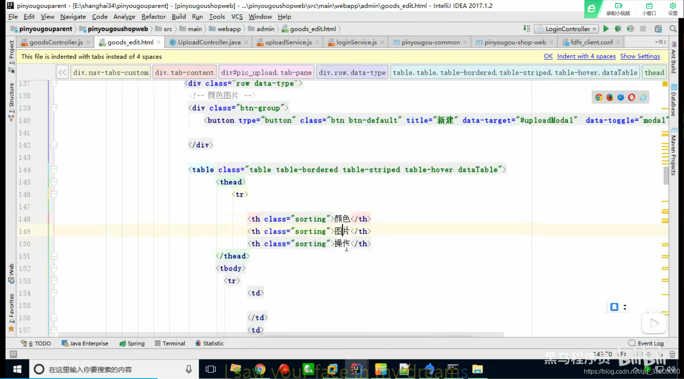Open the Refactor menu

click(x=153, y=17)
